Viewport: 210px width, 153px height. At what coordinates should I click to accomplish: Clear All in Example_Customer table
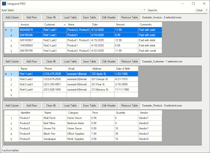click(x=51, y=61)
